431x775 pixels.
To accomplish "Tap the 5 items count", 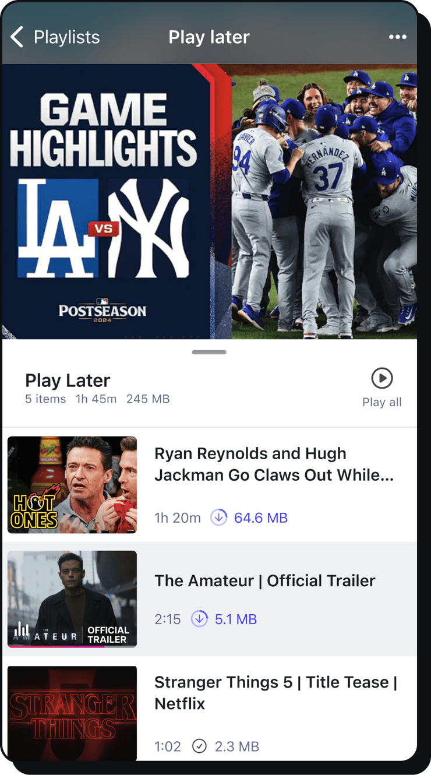I will pos(45,399).
